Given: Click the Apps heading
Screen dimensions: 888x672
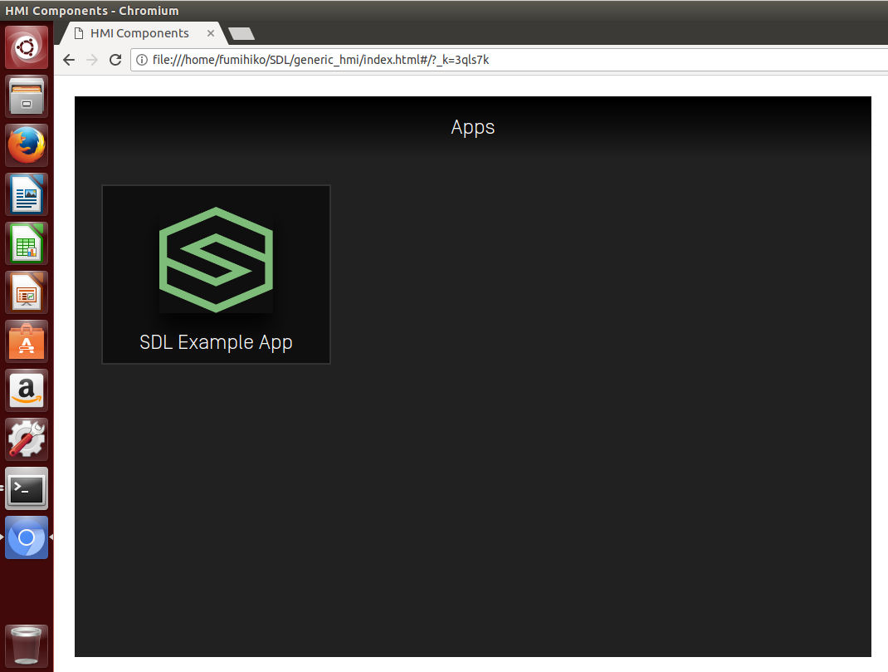Looking at the screenshot, I should (472, 127).
